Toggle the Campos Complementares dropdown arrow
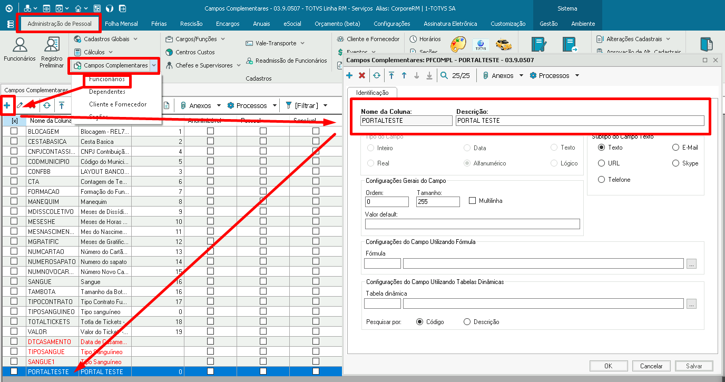 click(x=154, y=65)
